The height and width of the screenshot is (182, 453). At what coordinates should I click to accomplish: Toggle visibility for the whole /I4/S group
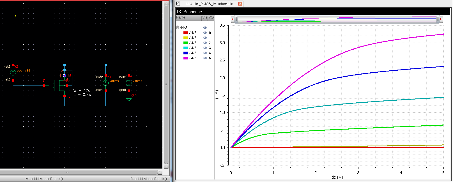pos(205,28)
